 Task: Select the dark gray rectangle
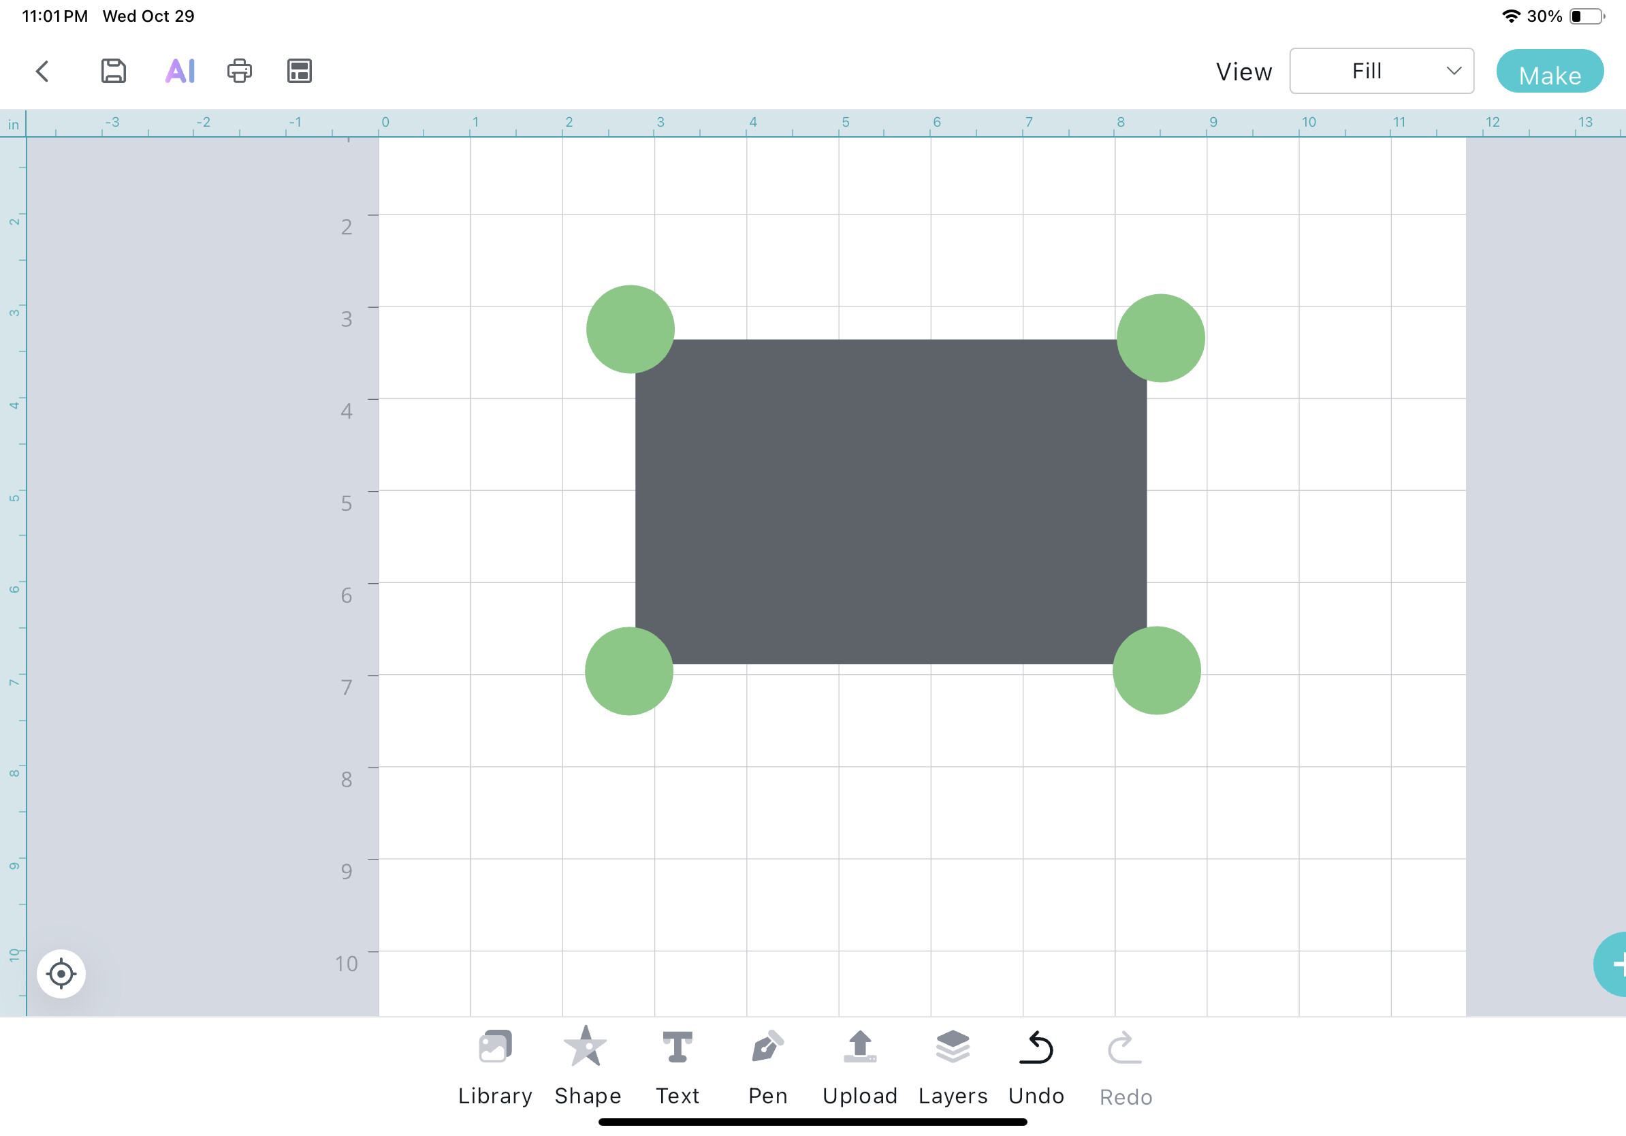point(890,501)
